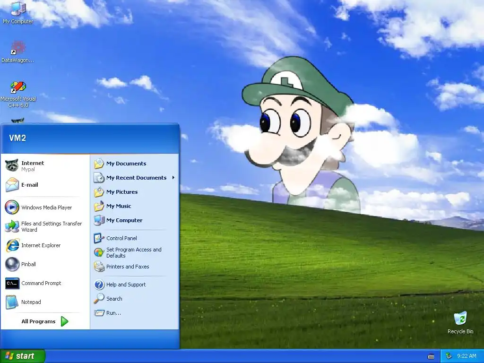Viewport: 484px width, 363px height.
Task: Click the Start menu My Computer icon
Action: (99, 220)
